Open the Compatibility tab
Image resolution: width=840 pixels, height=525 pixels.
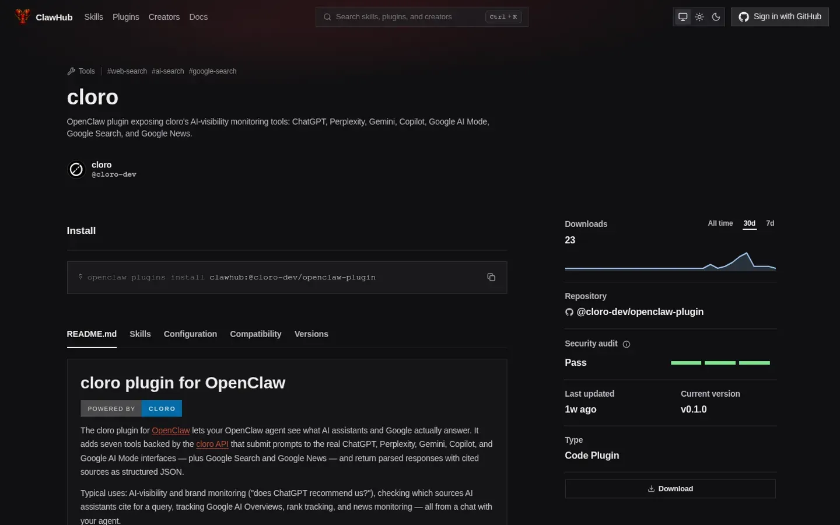click(256, 334)
